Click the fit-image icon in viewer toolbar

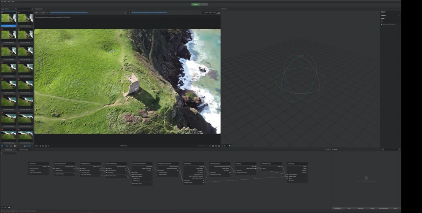point(43,146)
